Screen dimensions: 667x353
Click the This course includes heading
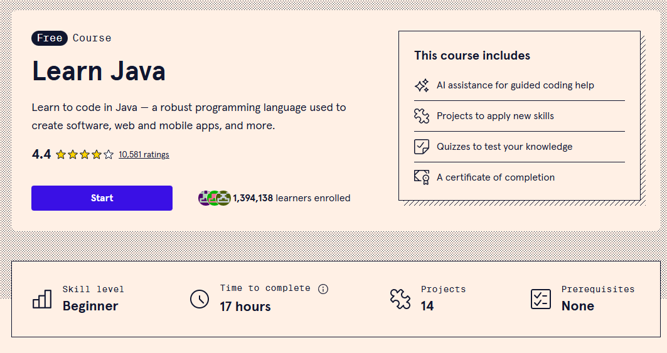coord(472,56)
